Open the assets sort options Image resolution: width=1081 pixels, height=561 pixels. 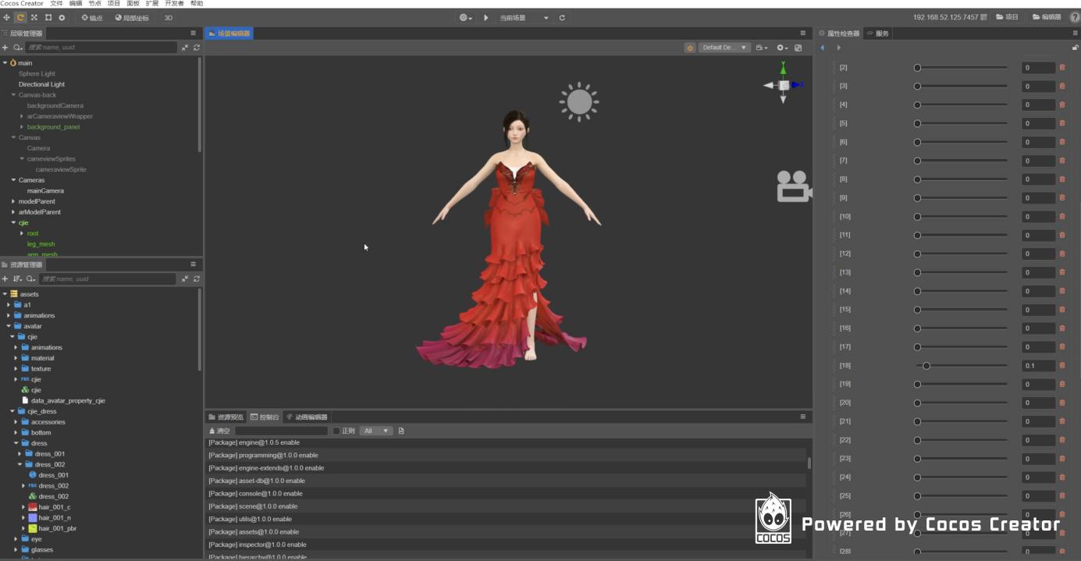coord(17,279)
